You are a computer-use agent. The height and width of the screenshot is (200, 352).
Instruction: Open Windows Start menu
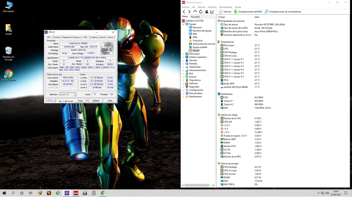[4, 193]
